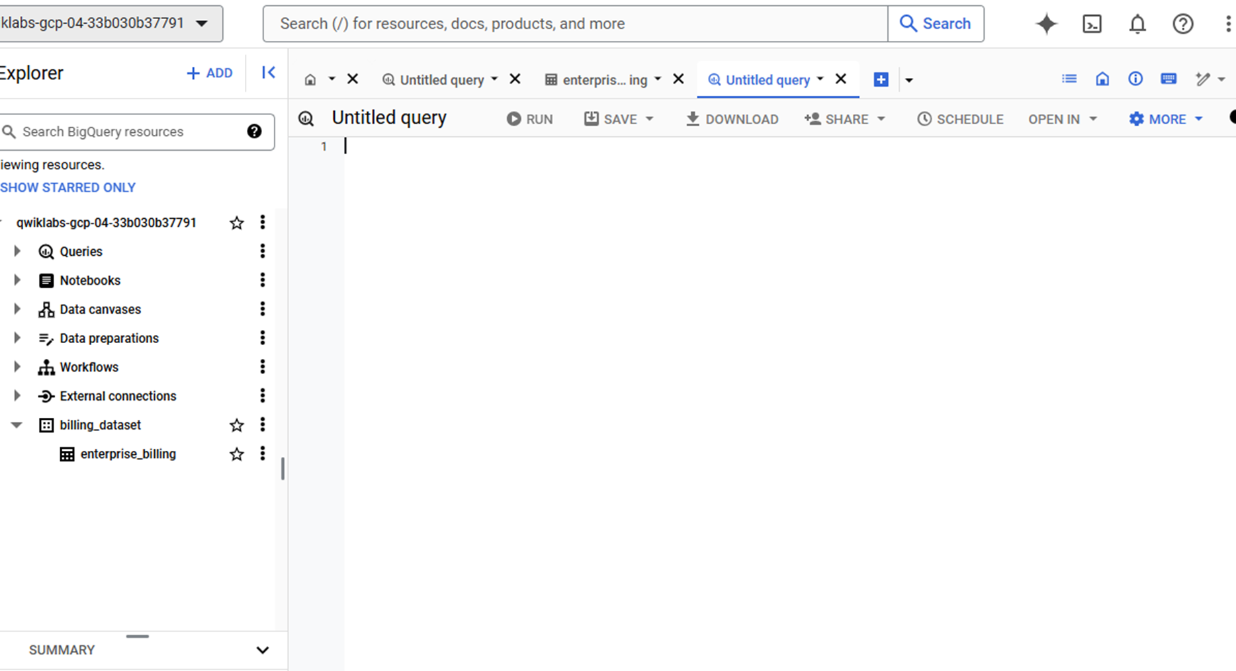1236x671 pixels.
Task: Open actions menu for Data canvases
Action: click(x=263, y=309)
